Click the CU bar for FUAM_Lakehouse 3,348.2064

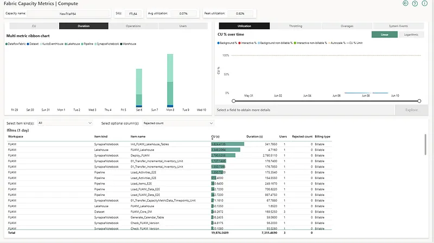[x=226, y=150]
